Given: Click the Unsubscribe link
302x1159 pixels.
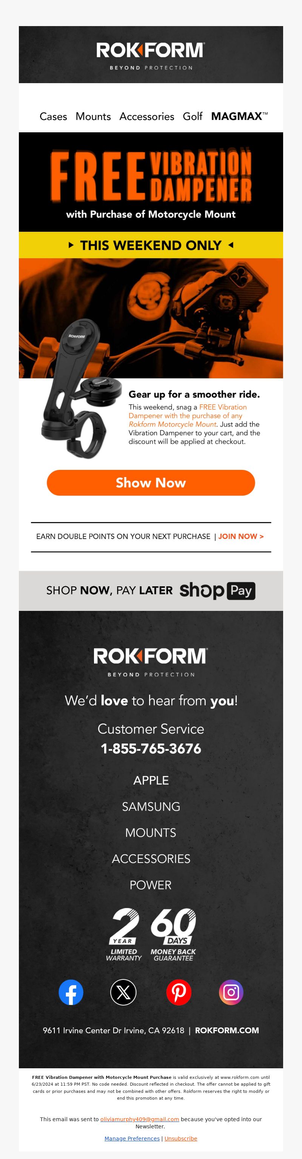Looking at the screenshot, I should click(181, 1138).
